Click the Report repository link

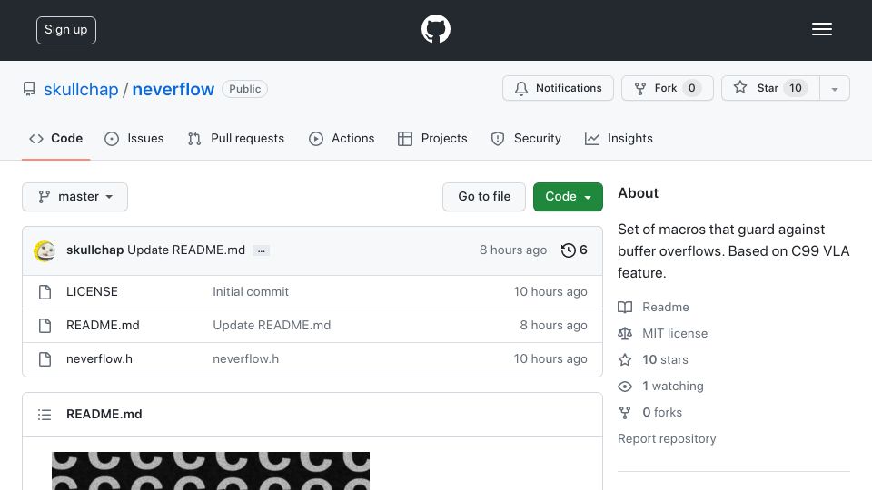[x=667, y=439]
